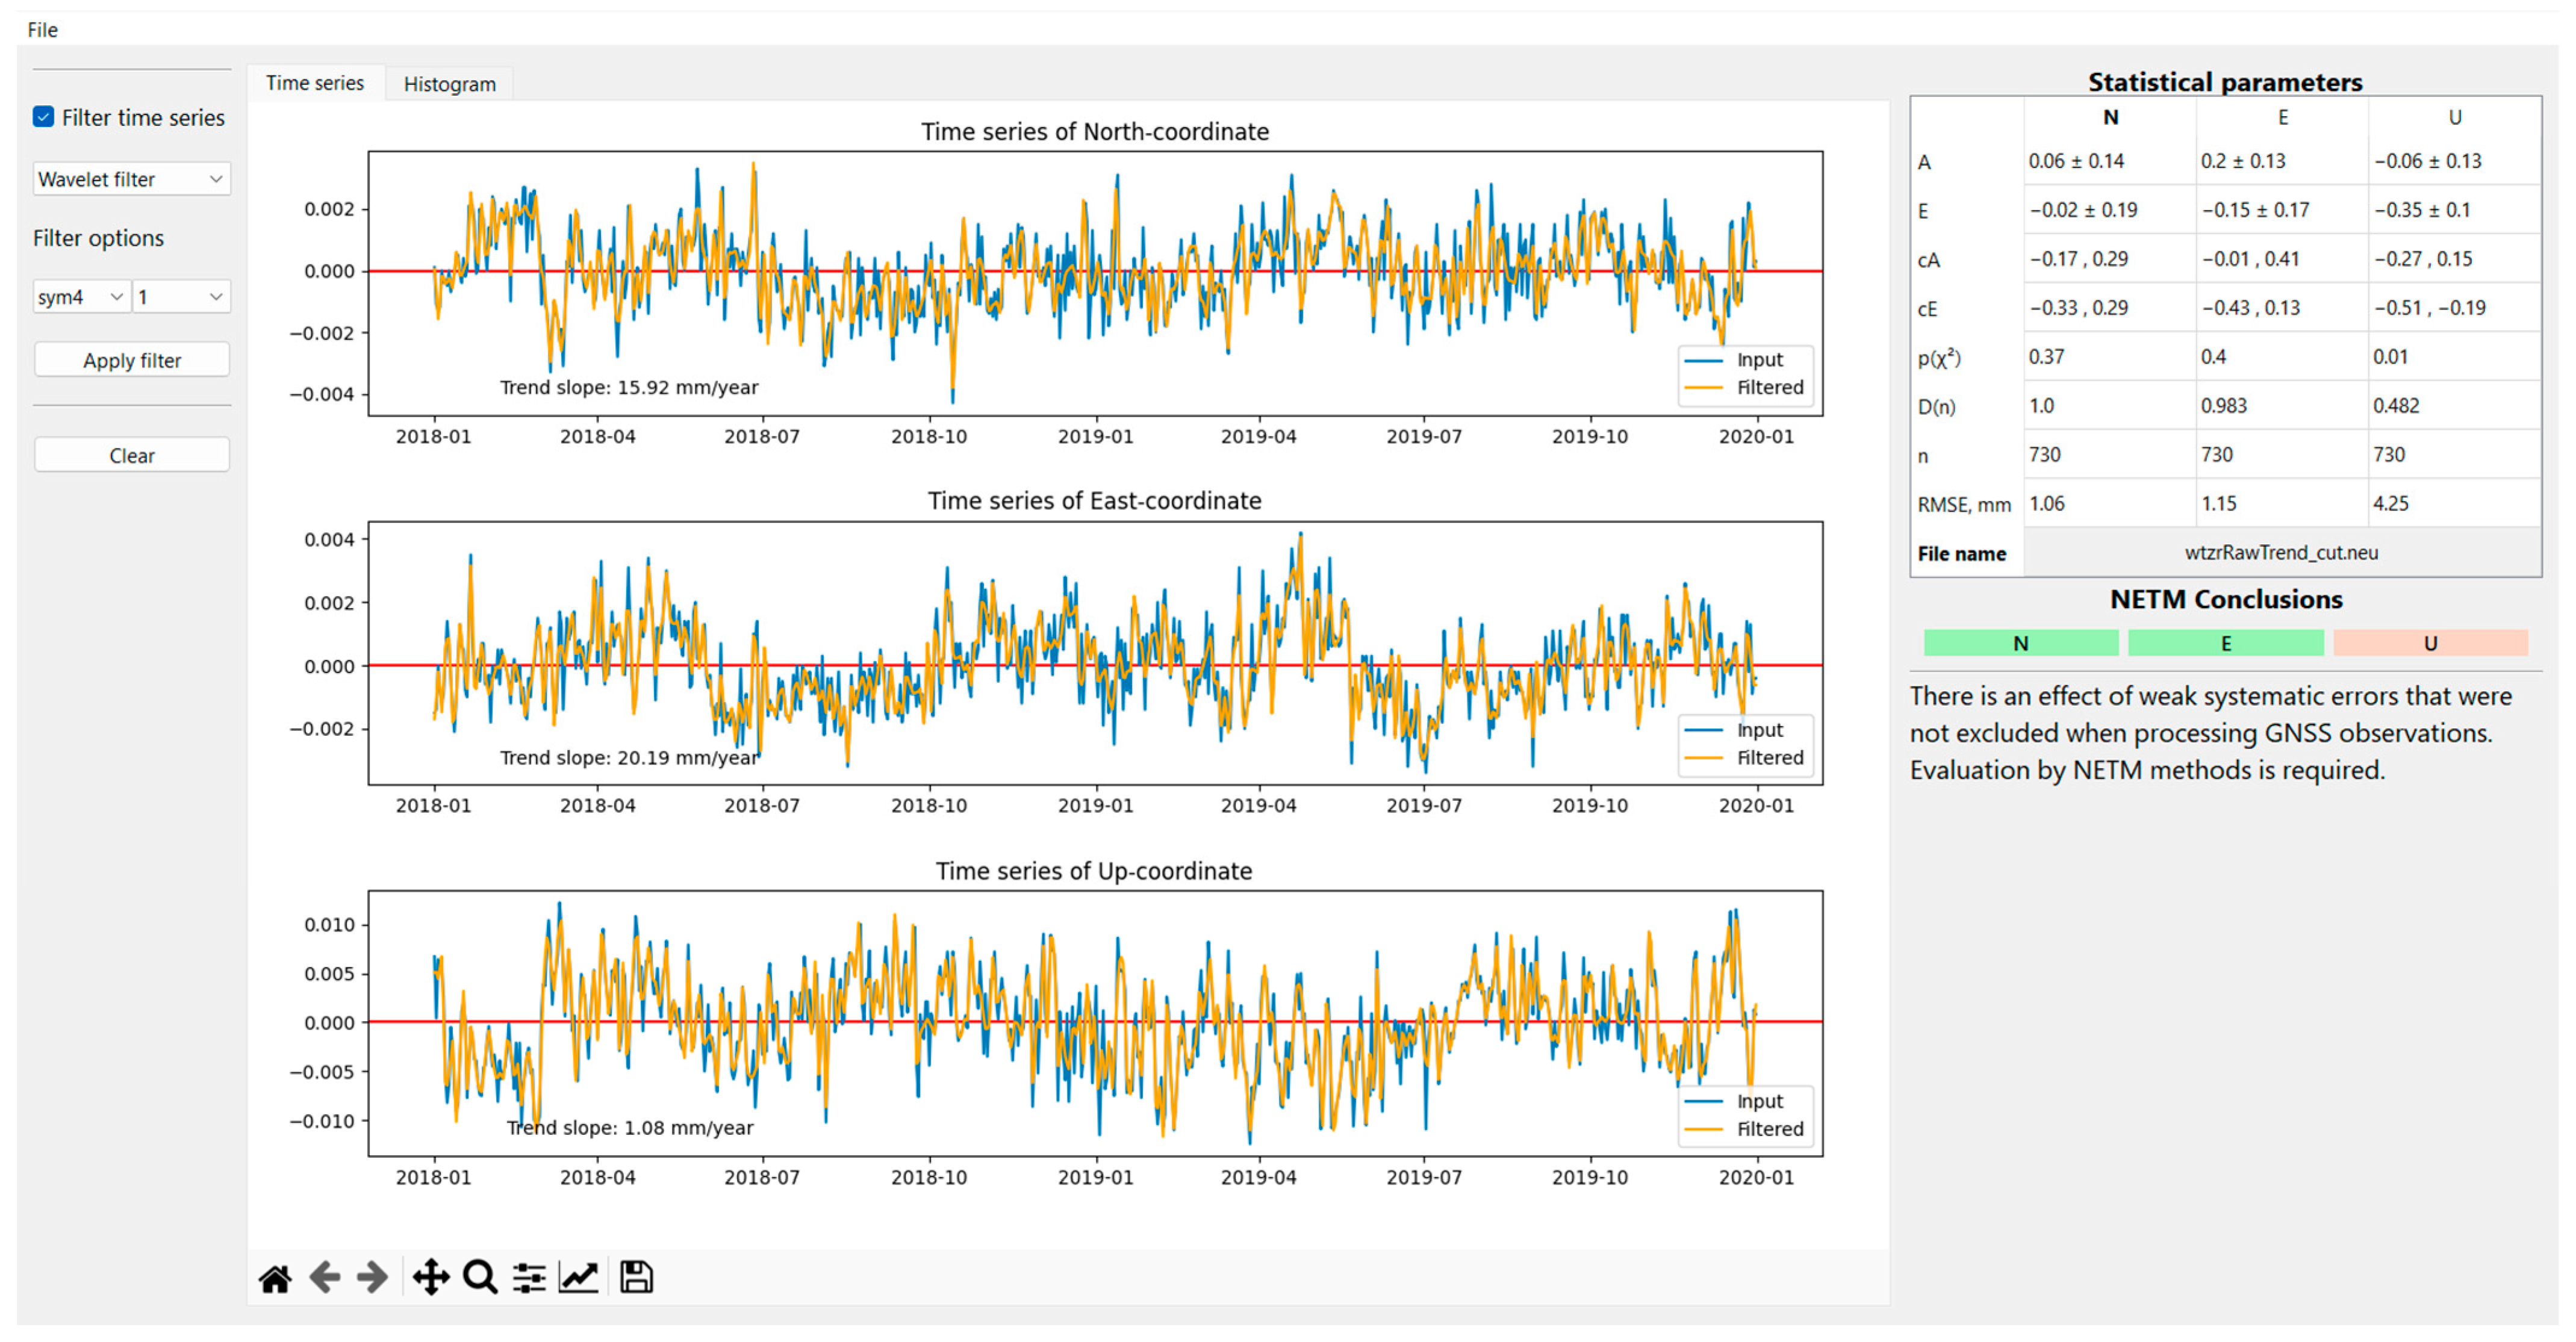Open the File menu
The height and width of the screenshot is (1342, 2576).
pyautogui.click(x=42, y=30)
